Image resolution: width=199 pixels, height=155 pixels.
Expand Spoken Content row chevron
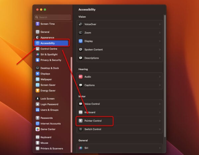pos(160,50)
